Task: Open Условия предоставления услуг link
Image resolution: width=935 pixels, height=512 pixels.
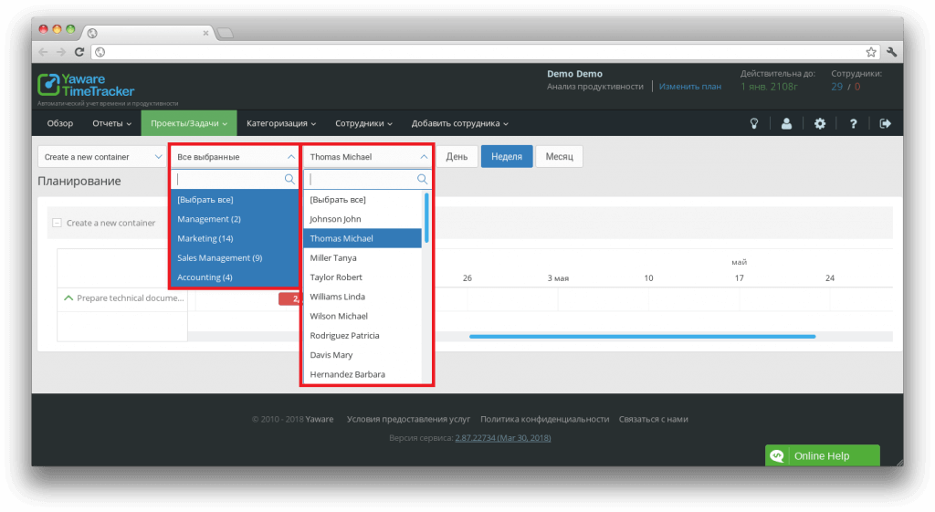Action: point(408,419)
